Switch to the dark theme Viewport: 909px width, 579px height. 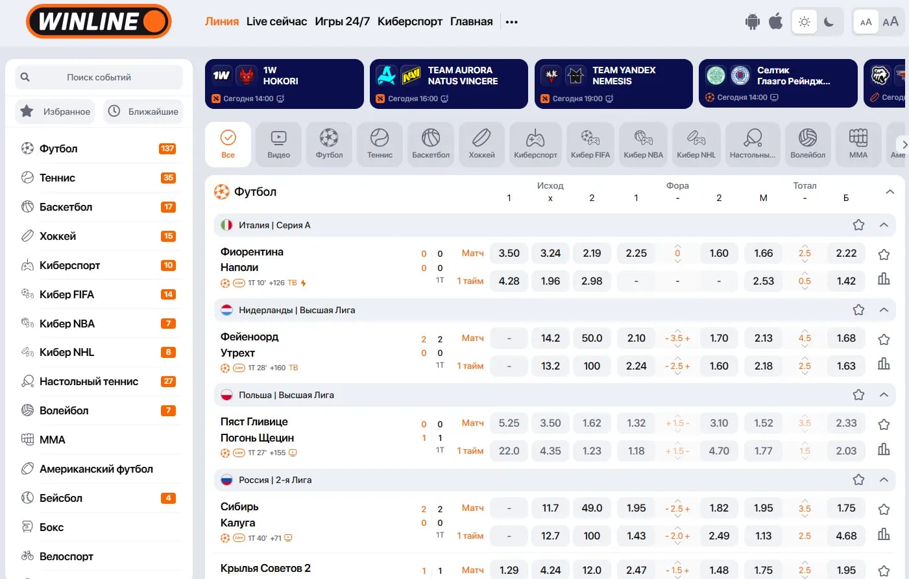click(829, 22)
